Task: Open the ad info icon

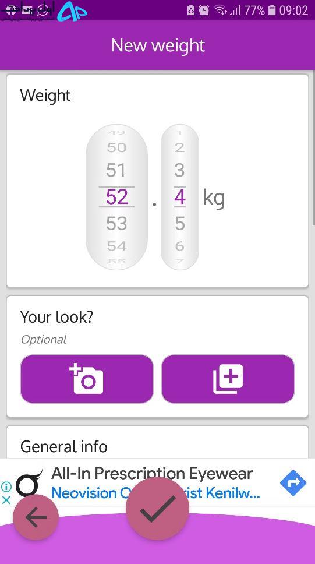Action: point(6,487)
